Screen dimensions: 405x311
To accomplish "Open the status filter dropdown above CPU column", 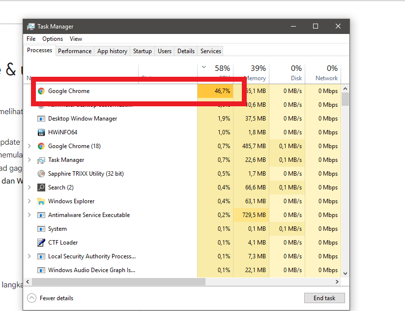I will (203, 66).
